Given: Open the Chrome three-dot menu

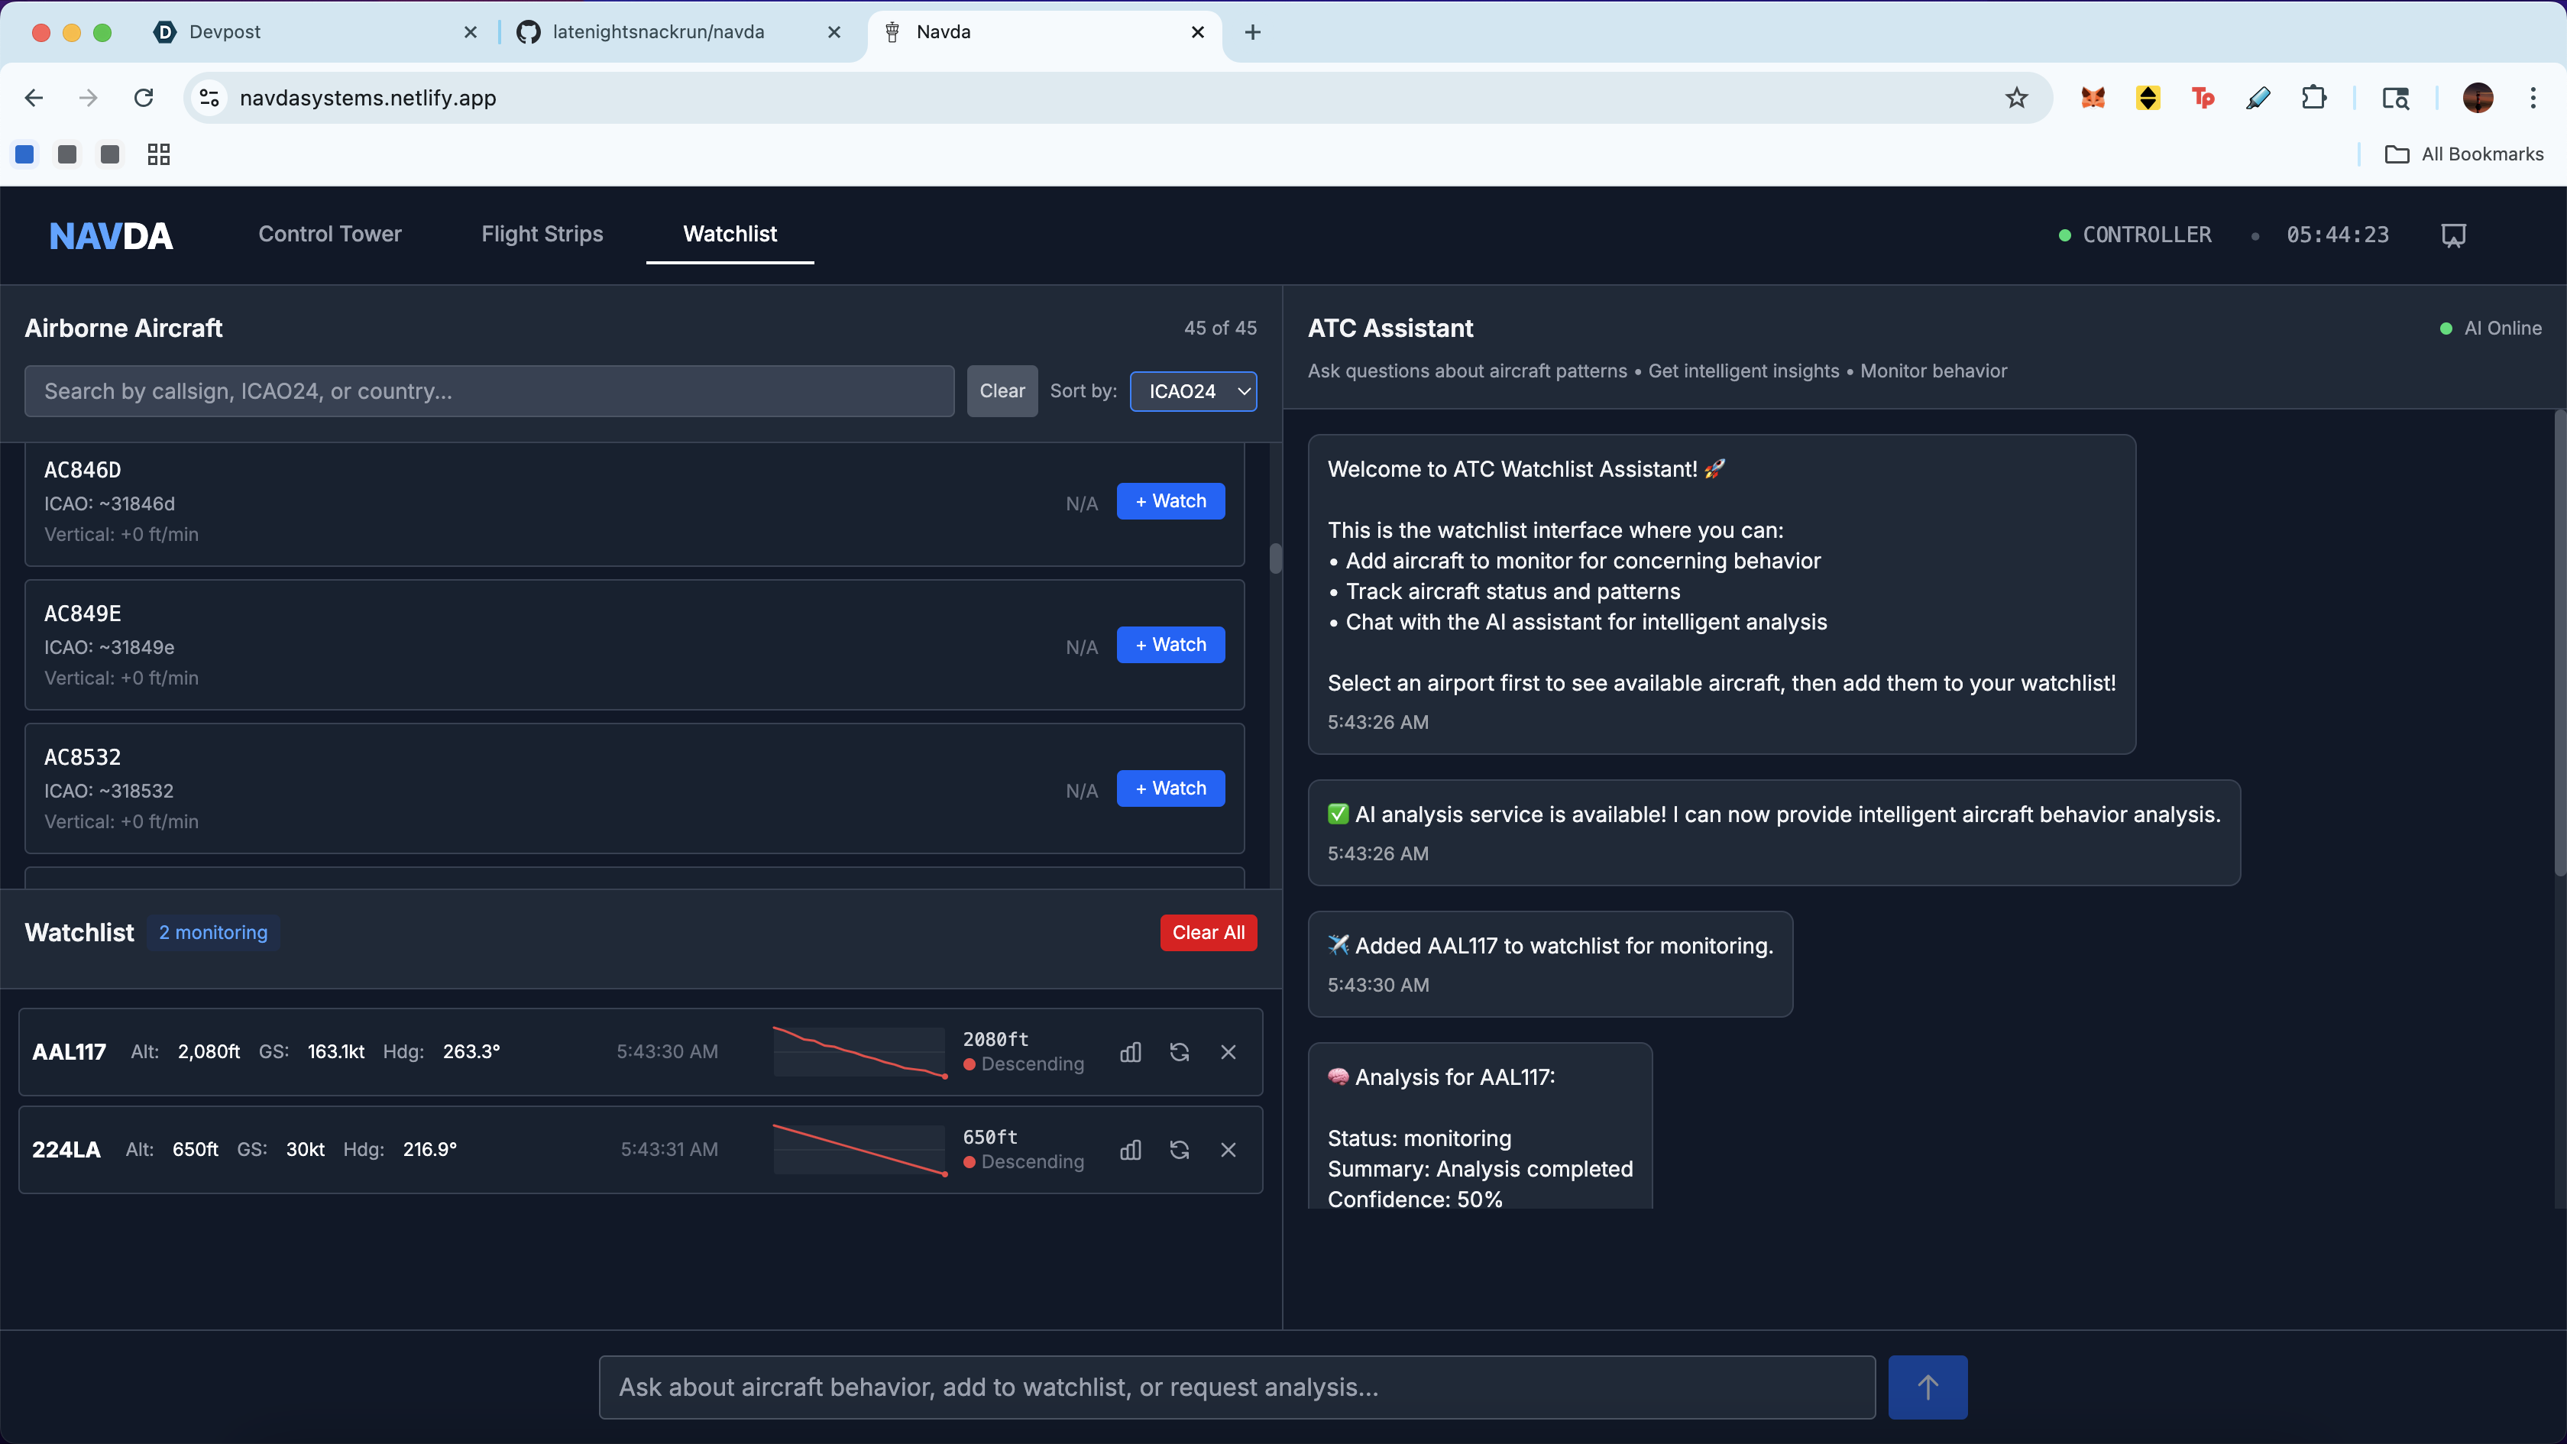Looking at the screenshot, I should [x=2532, y=98].
